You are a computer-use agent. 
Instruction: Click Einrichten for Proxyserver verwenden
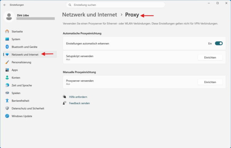pyautogui.click(x=210, y=82)
